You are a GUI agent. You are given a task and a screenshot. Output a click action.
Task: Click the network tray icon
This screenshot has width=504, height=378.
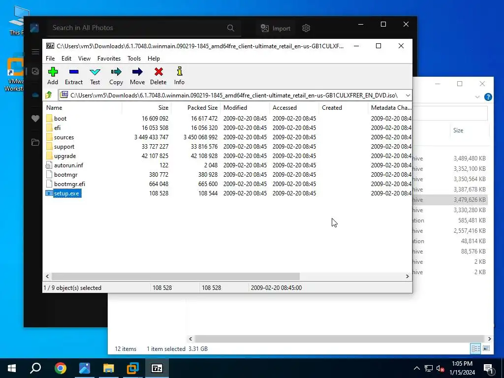[429, 368]
